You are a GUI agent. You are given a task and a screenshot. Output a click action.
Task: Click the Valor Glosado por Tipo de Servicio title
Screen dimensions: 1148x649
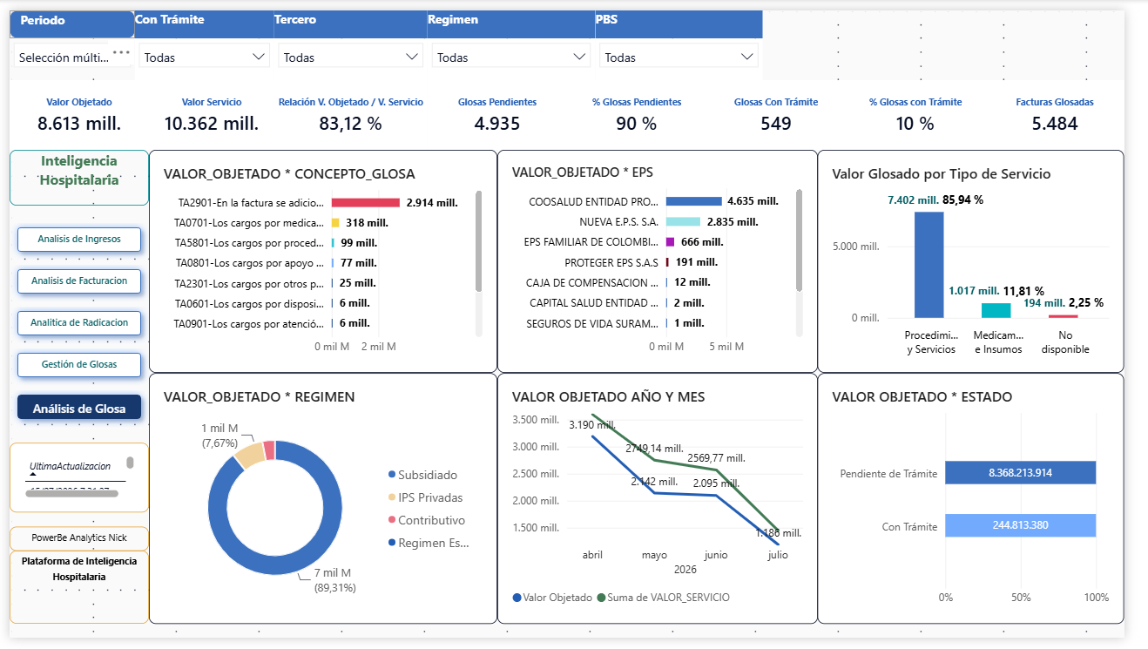[x=942, y=174]
